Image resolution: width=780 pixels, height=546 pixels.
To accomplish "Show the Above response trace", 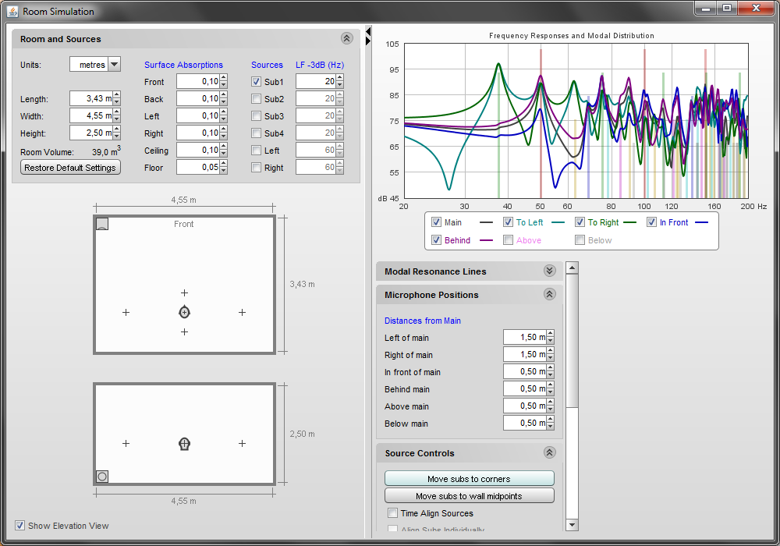I will [508, 240].
